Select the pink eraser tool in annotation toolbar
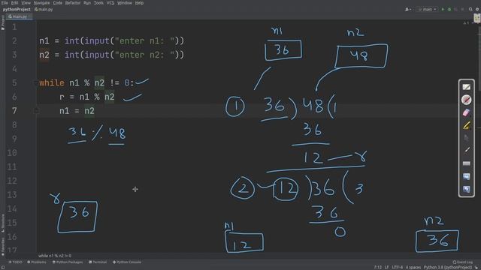 [x=466, y=112]
